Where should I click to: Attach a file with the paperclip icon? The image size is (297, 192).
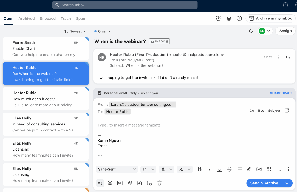click(x=129, y=183)
